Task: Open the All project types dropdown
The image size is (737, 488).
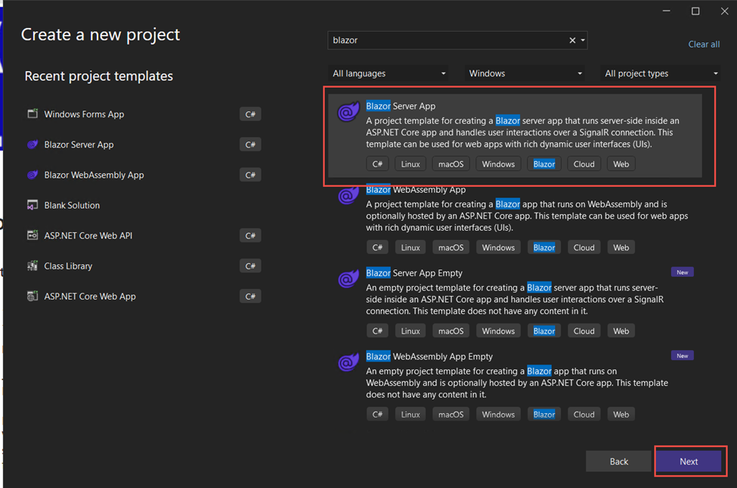Action: tap(661, 73)
